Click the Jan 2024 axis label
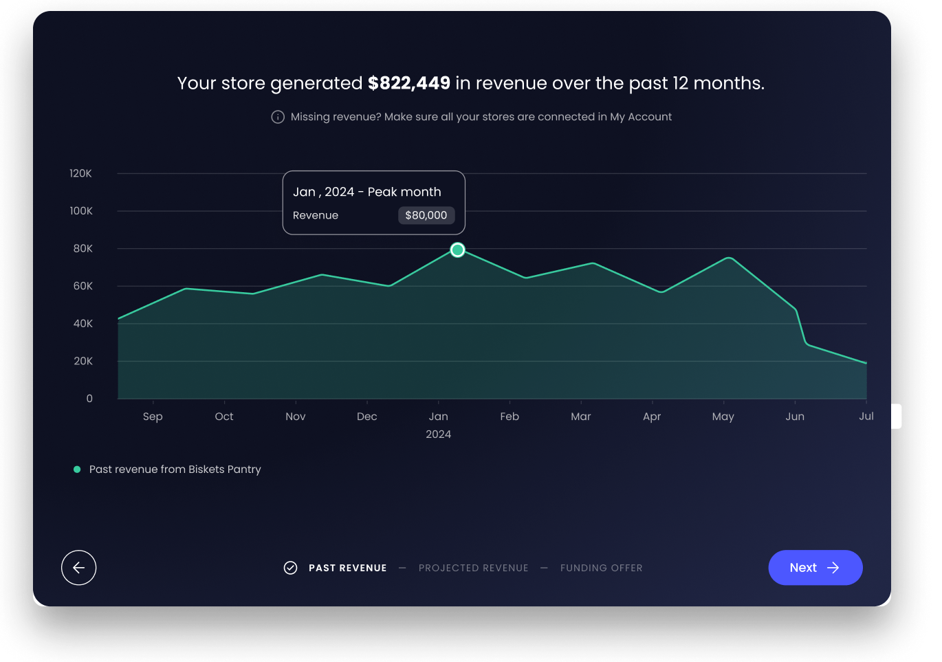Image resolution: width=942 pixels, height=662 pixels. click(x=439, y=426)
